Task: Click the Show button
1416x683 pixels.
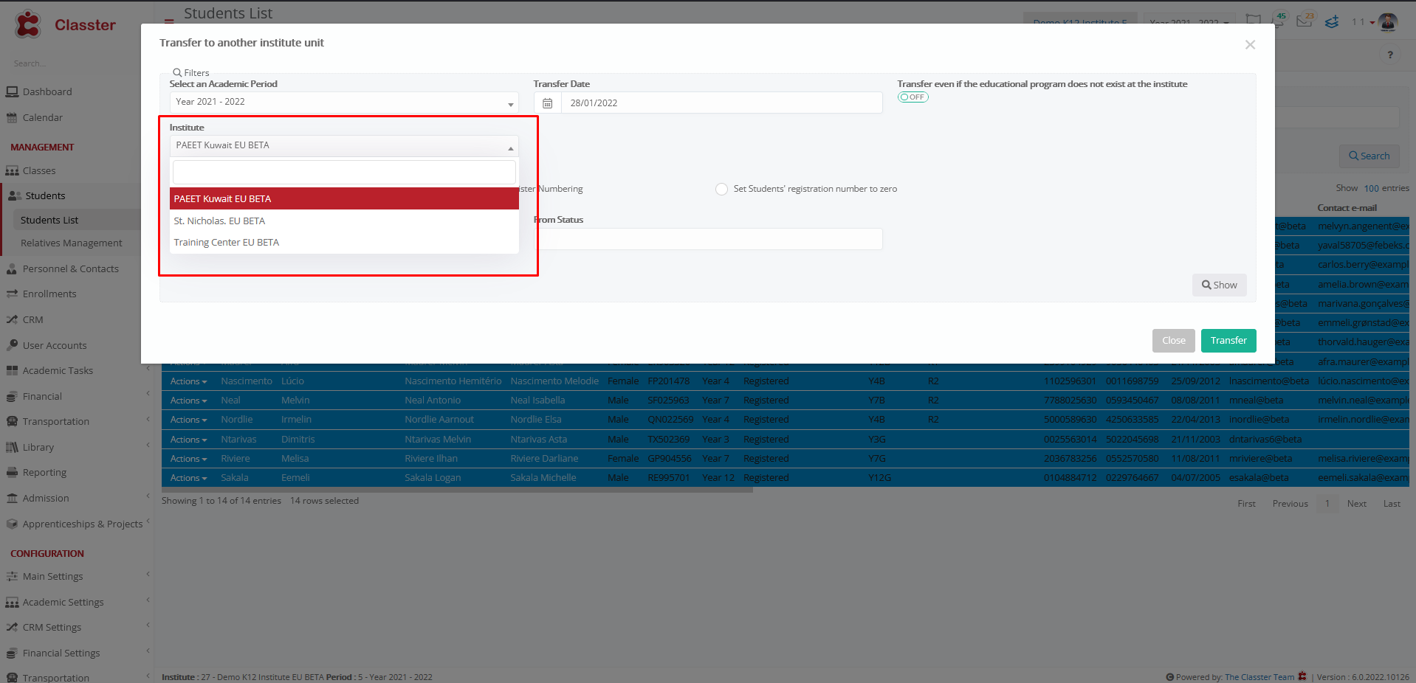Action: click(x=1219, y=285)
